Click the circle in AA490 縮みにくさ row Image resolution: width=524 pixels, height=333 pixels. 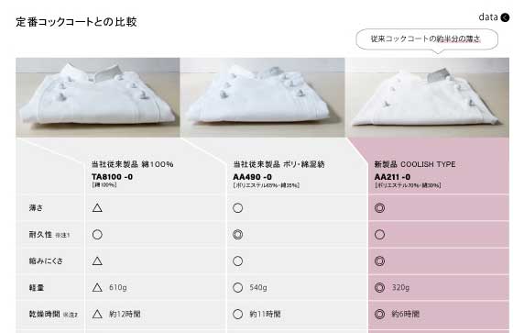(x=237, y=261)
